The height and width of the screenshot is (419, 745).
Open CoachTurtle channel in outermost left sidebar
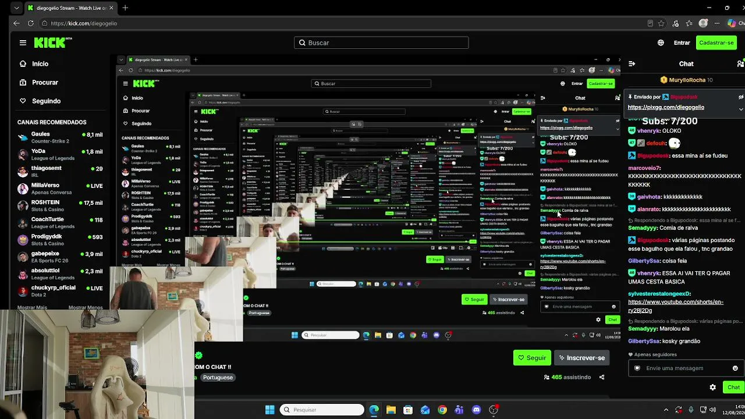click(x=60, y=222)
